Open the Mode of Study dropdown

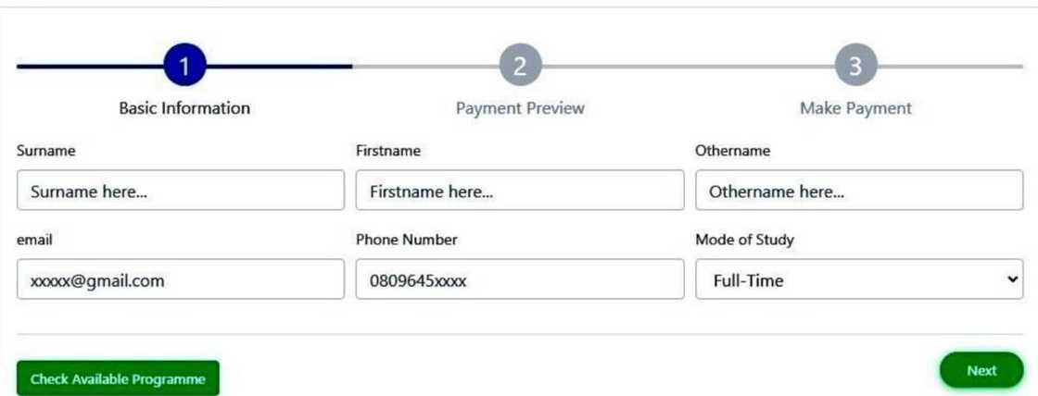tap(859, 279)
